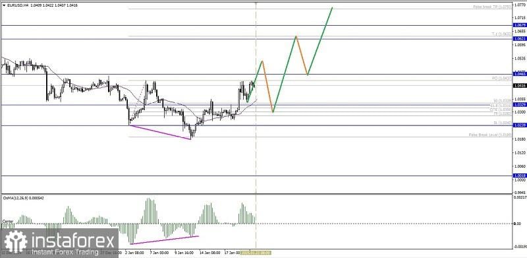The height and width of the screenshot is (258, 527).
Task: Select the 'T.1' target level label
Action: 502,34
